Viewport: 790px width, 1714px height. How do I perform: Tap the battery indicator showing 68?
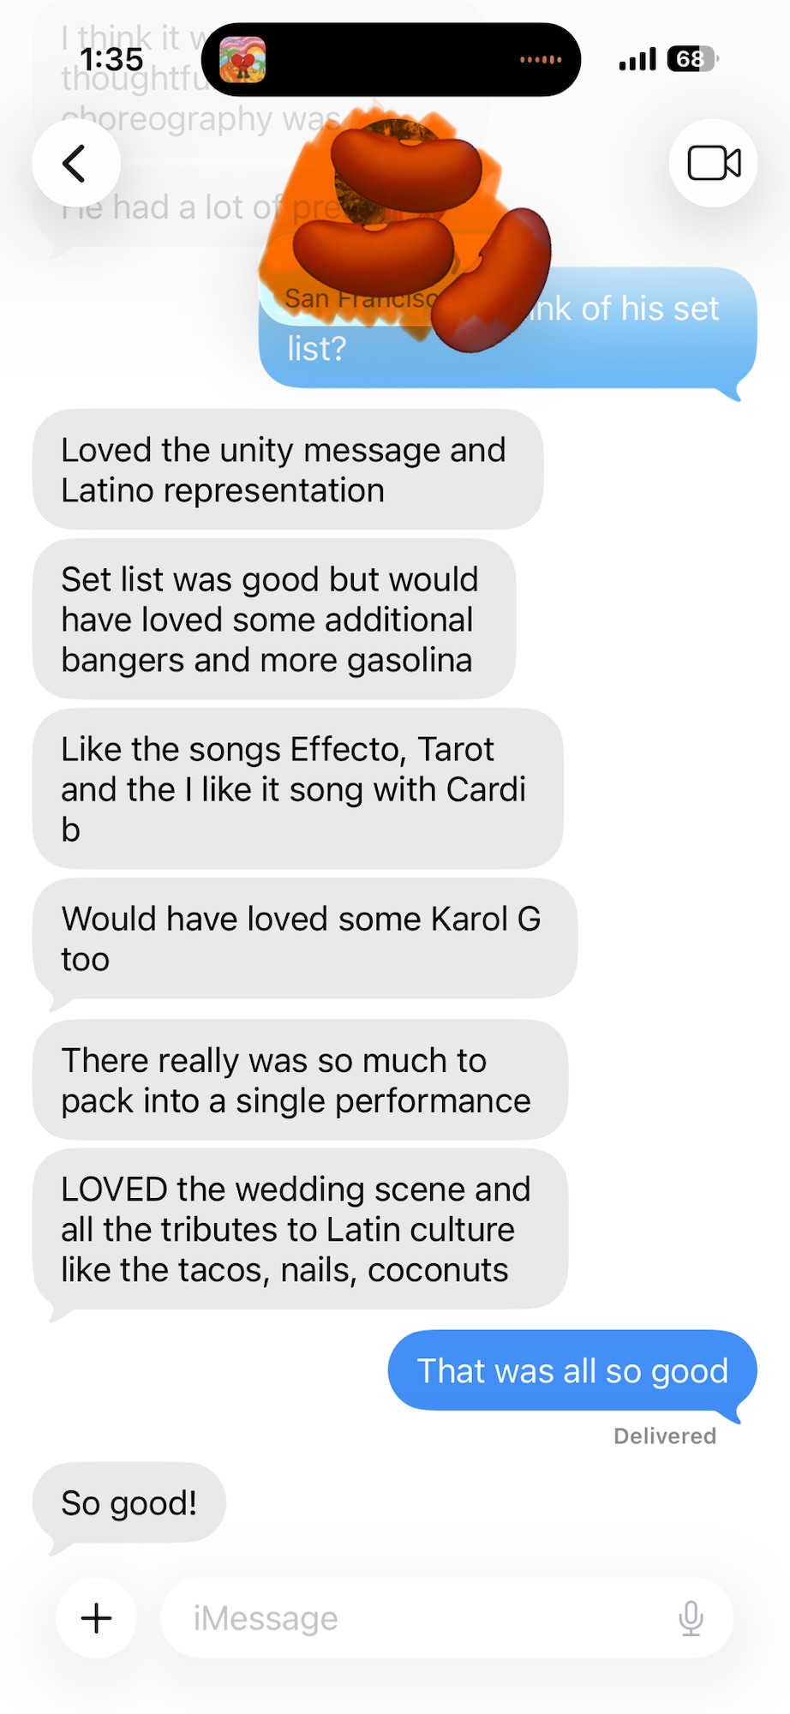[692, 59]
